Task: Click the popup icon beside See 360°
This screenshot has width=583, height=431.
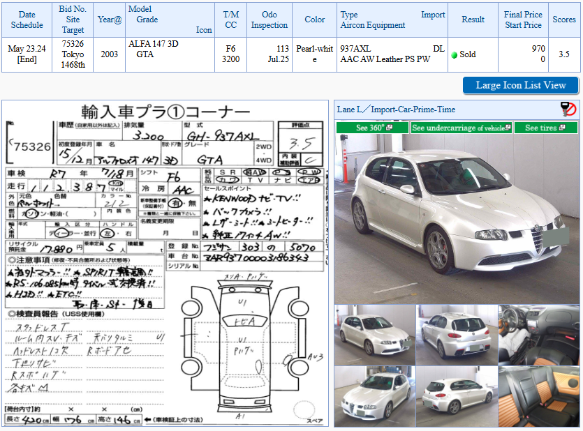Action: point(389,128)
